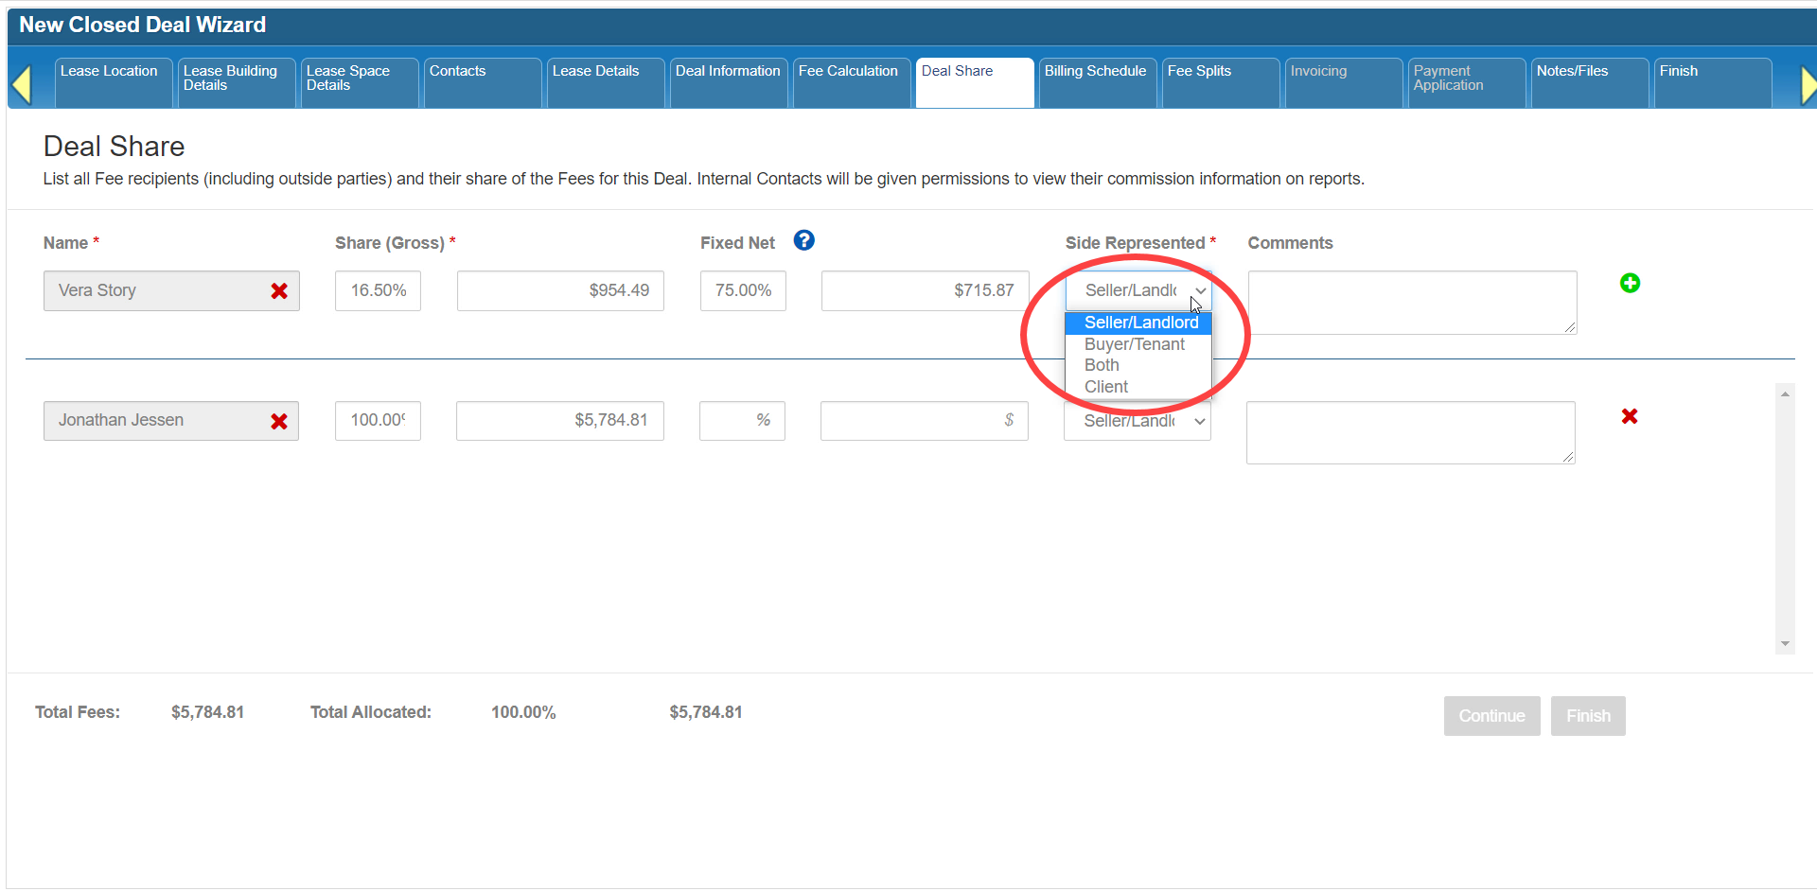Delete the Jonathan Jessen row with red X

click(1630, 416)
